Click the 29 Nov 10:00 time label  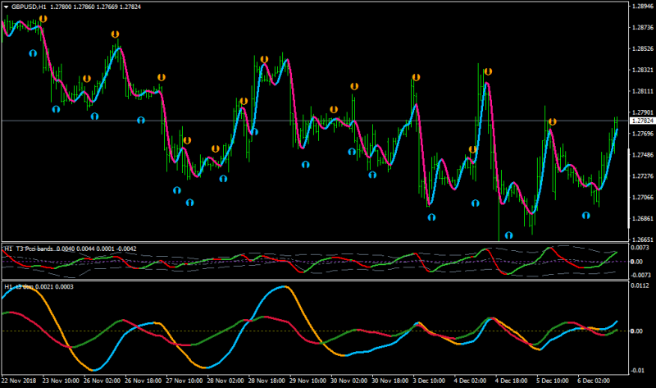[x=308, y=381]
